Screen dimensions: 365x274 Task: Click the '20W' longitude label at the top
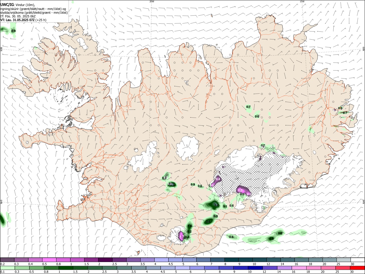(x=152, y=1)
